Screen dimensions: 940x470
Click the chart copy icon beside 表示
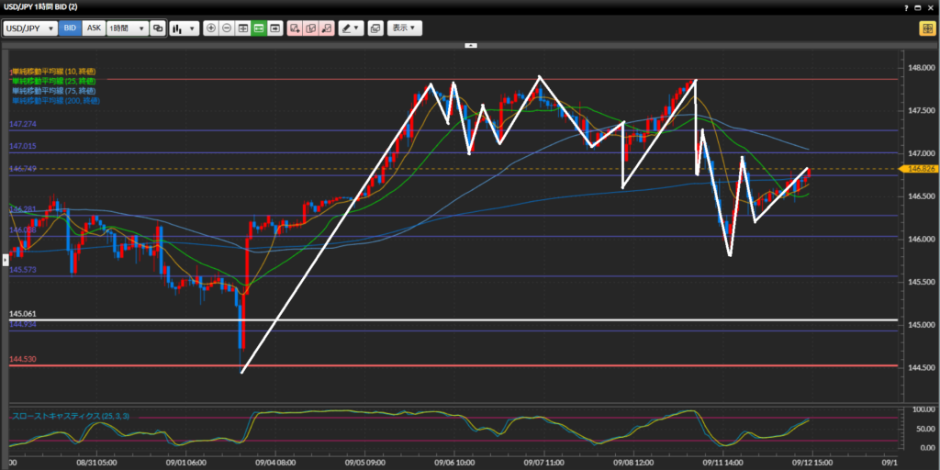375,28
